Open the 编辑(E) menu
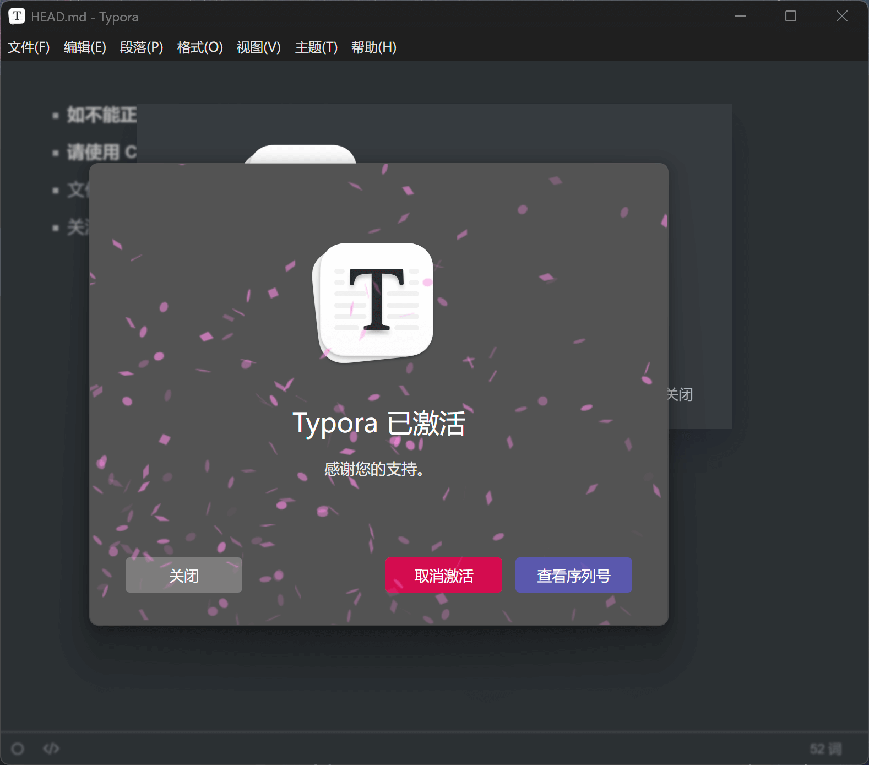This screenshot has height=765, width=869. pos(85,47)
